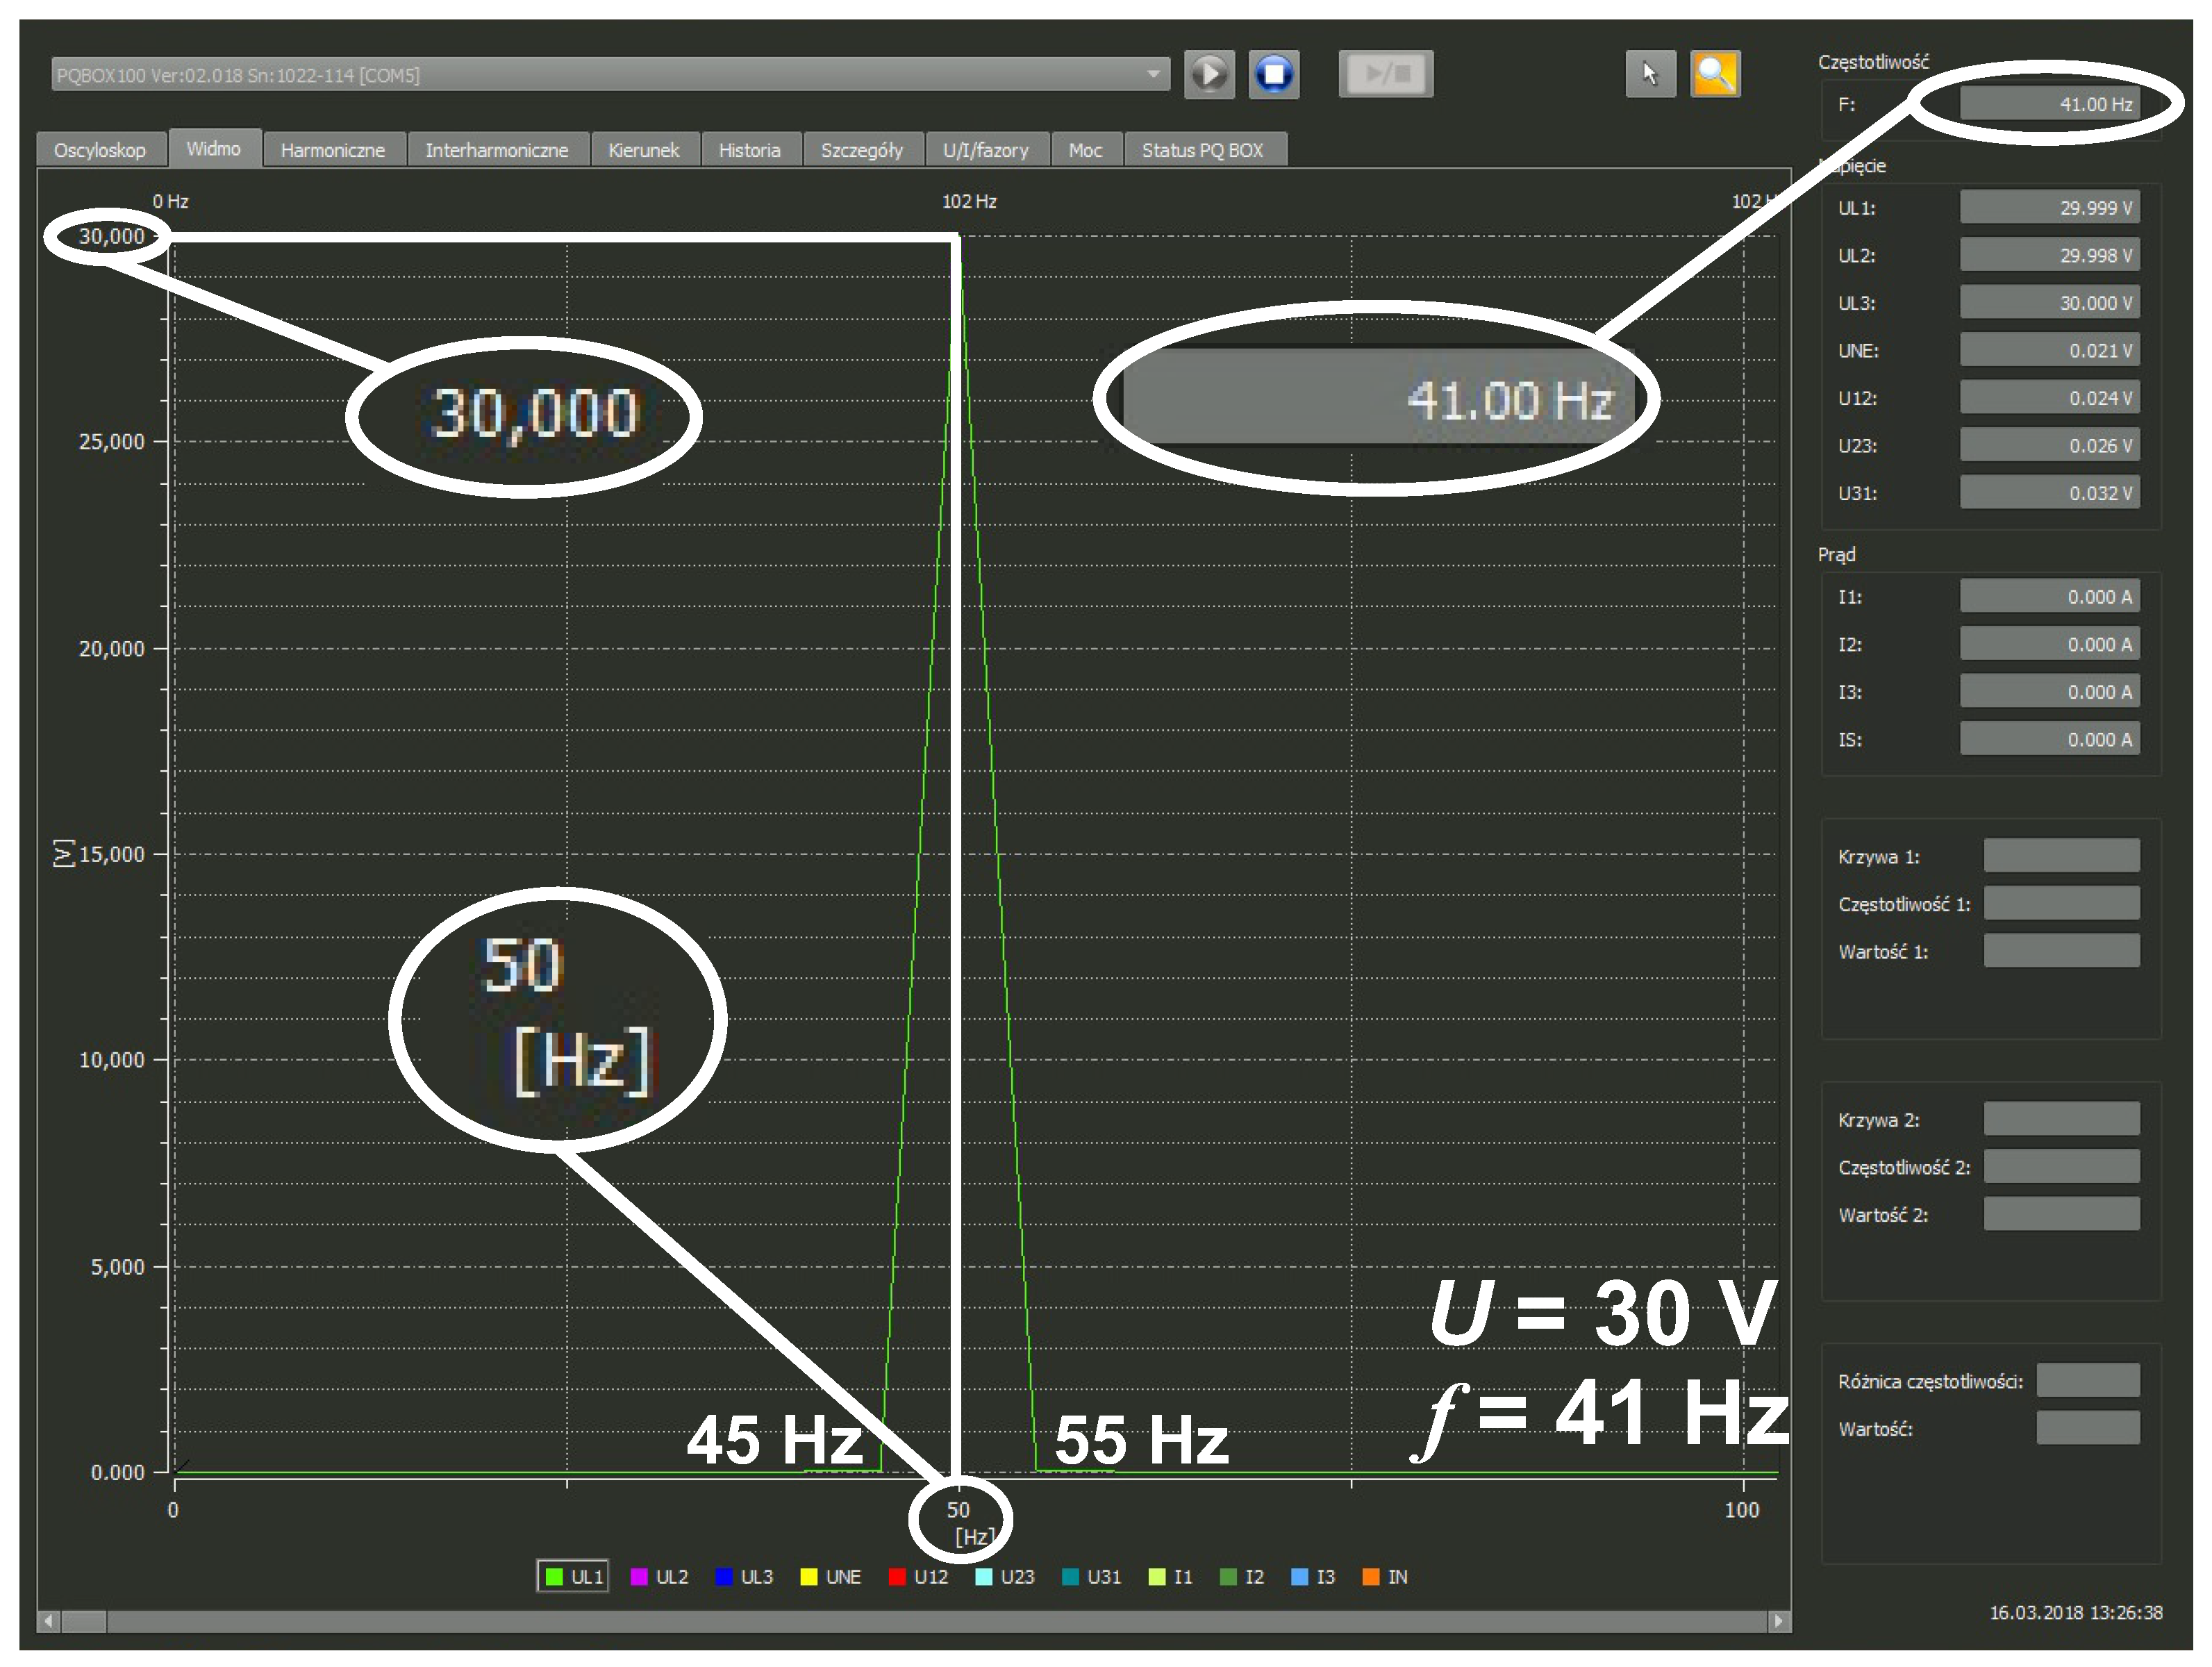Click the green Play measurement button
Image resolution: width=2212 pixels, height=1667 pixels.
(1209, 75)
